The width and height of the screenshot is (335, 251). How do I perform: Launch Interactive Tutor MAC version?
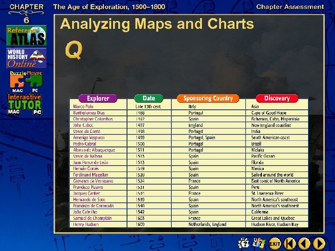coord(14,112)
